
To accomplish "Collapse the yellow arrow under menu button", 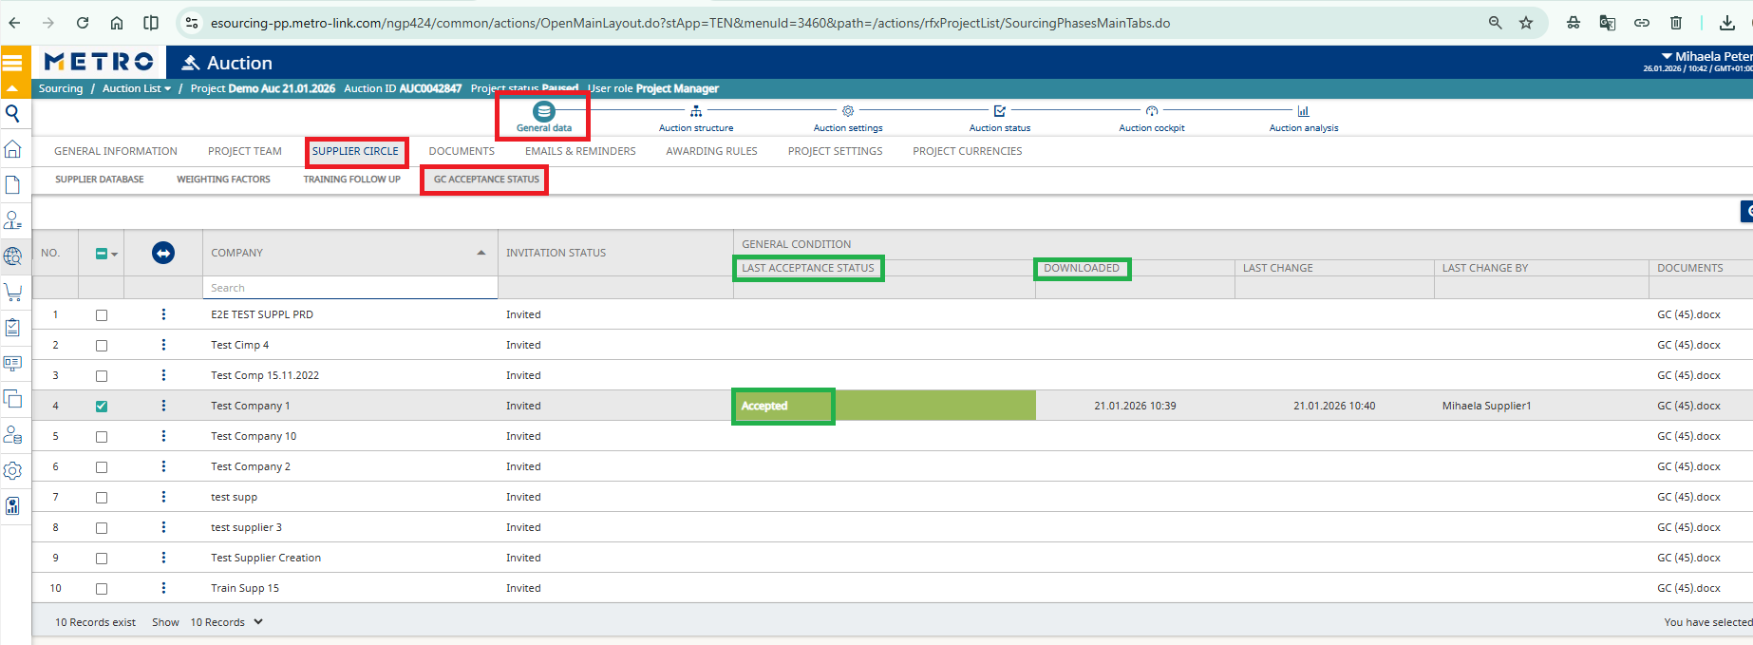I will click(x=12, y=88).
